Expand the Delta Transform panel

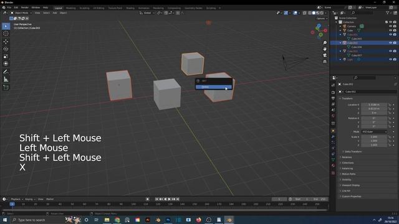point(353,152)
